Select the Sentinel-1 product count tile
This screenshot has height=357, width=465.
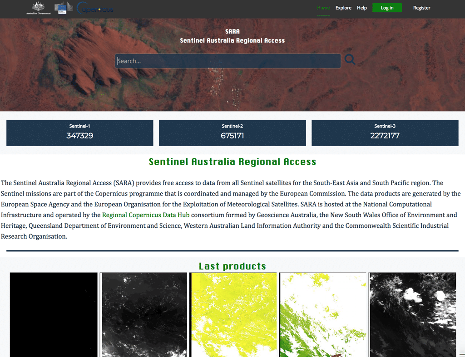coord(80,133)
